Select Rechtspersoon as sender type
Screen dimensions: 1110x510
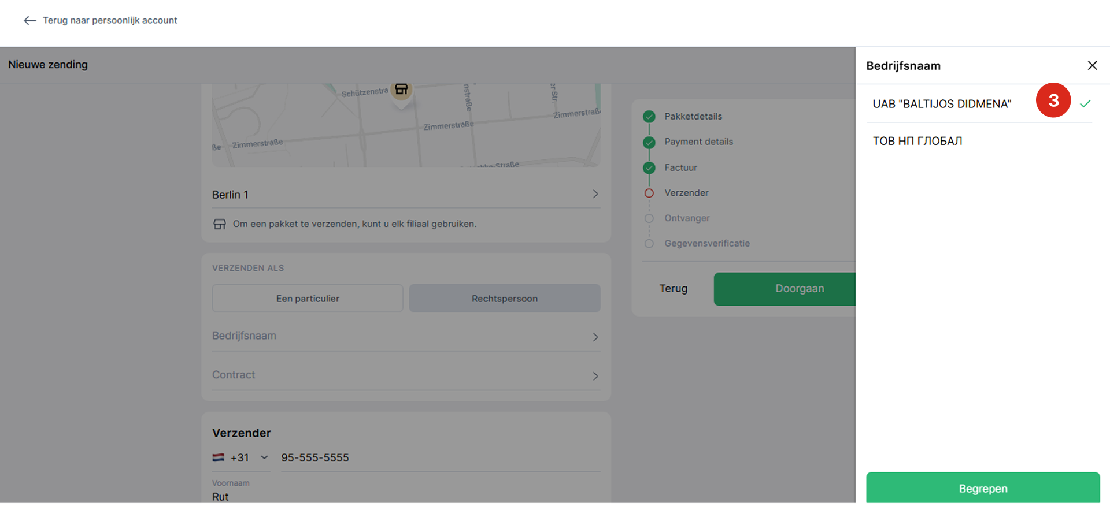click(x=504, y=299)
